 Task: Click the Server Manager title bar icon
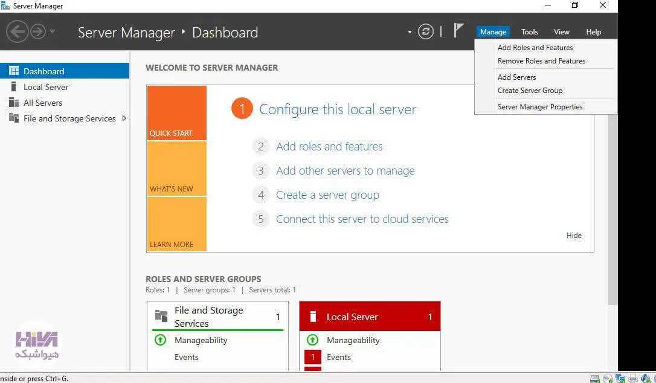[5, 6]
